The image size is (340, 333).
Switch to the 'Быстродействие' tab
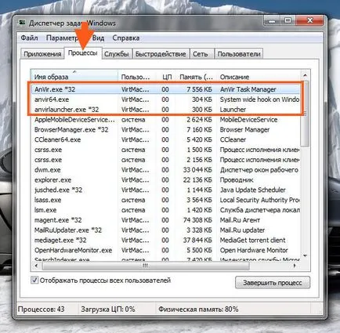coord(161,54)
